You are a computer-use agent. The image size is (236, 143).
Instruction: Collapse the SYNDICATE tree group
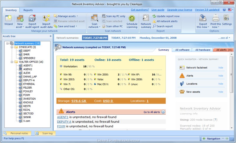pos(12,47)
